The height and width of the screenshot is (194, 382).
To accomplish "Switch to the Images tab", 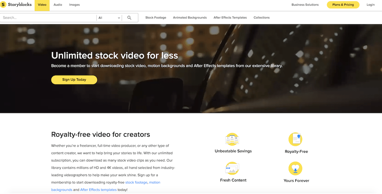I will pos(74,5).
